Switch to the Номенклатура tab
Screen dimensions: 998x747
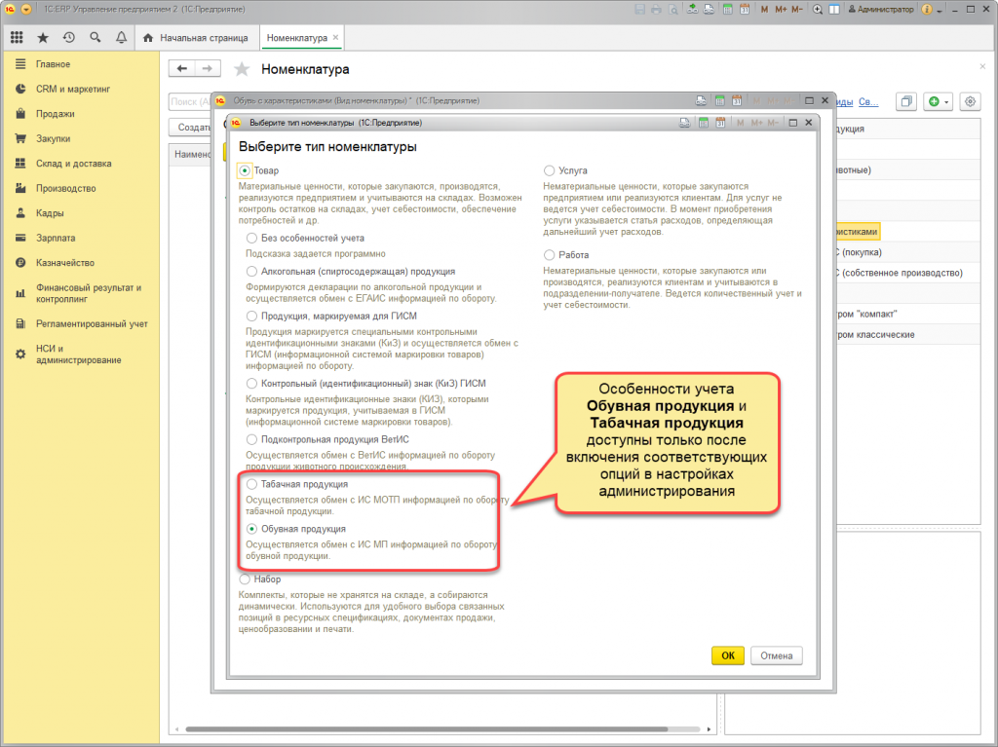pos(296,38)
